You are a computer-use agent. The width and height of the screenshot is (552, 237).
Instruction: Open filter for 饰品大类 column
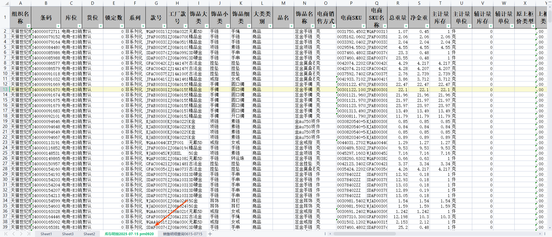(x=206, y=26)
